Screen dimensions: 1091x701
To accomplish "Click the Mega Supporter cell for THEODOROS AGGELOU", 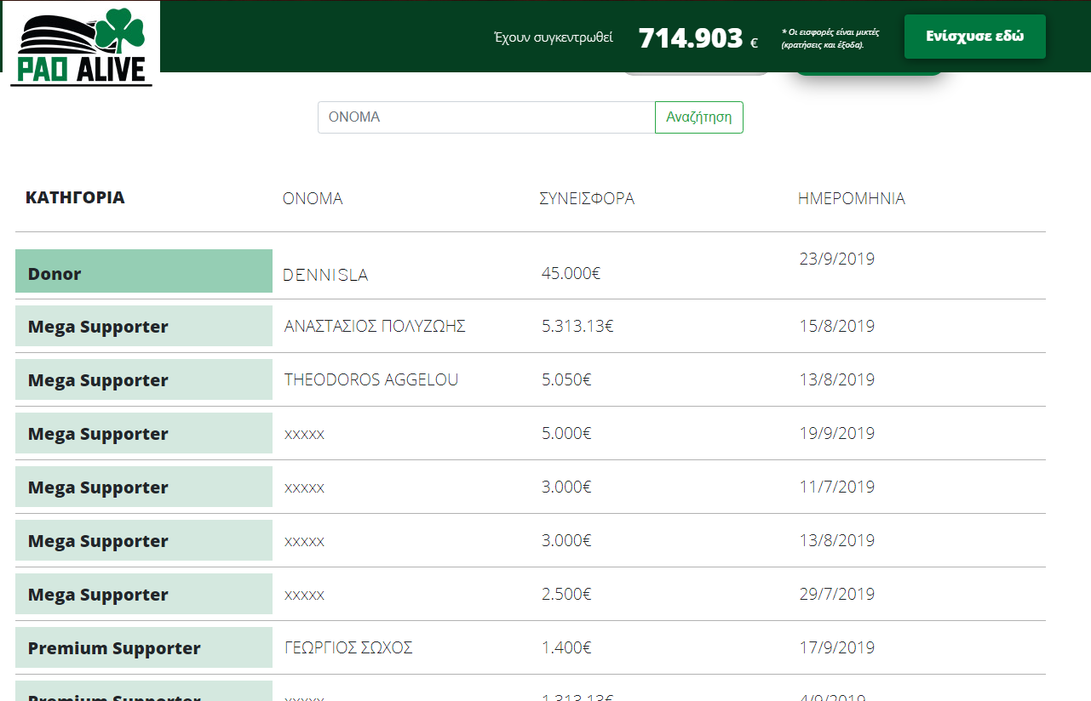I will (x=144, y=379).
